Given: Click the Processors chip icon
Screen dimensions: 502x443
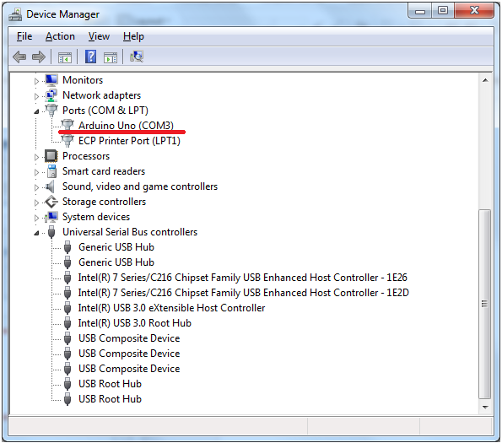Looking at the screenshot, I should (51, 156).
